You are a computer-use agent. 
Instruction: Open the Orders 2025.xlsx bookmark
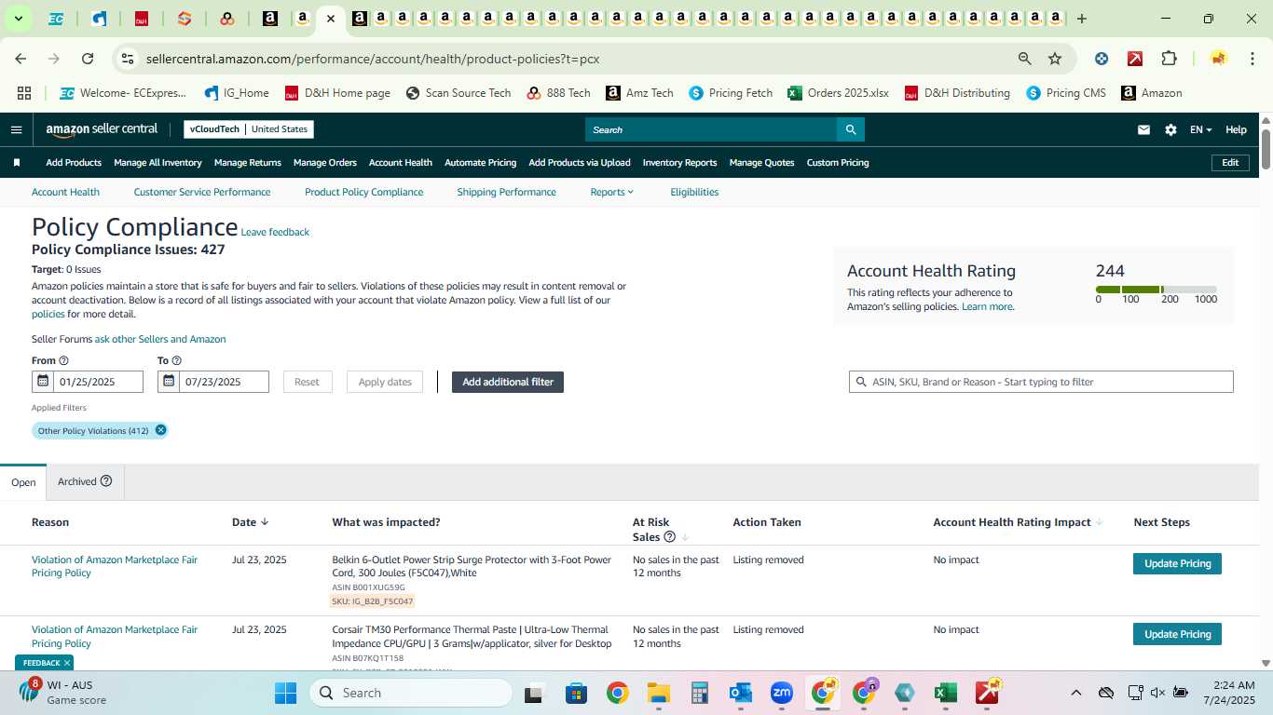[x=838, y=93]
